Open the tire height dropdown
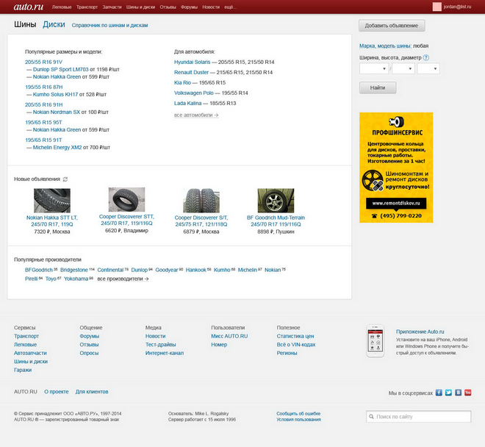 (x=403, y=68)
